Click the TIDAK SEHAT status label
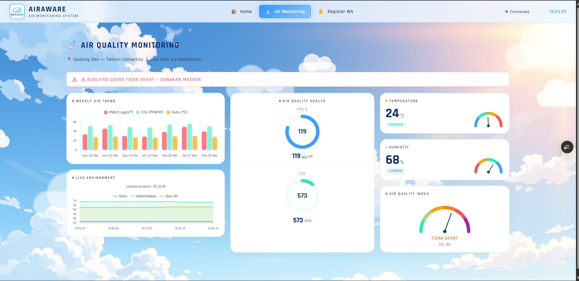The height and width of the screenshot is (281, 579). coord(444,238)
